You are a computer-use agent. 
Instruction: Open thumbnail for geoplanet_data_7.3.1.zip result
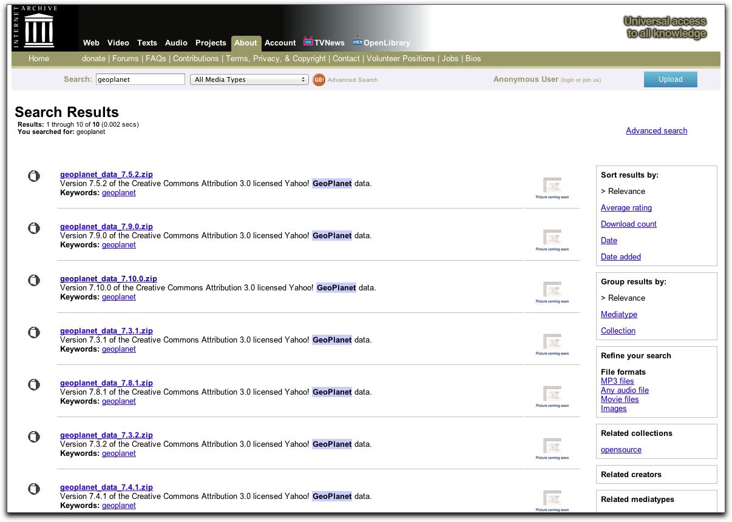pos(552,344)
